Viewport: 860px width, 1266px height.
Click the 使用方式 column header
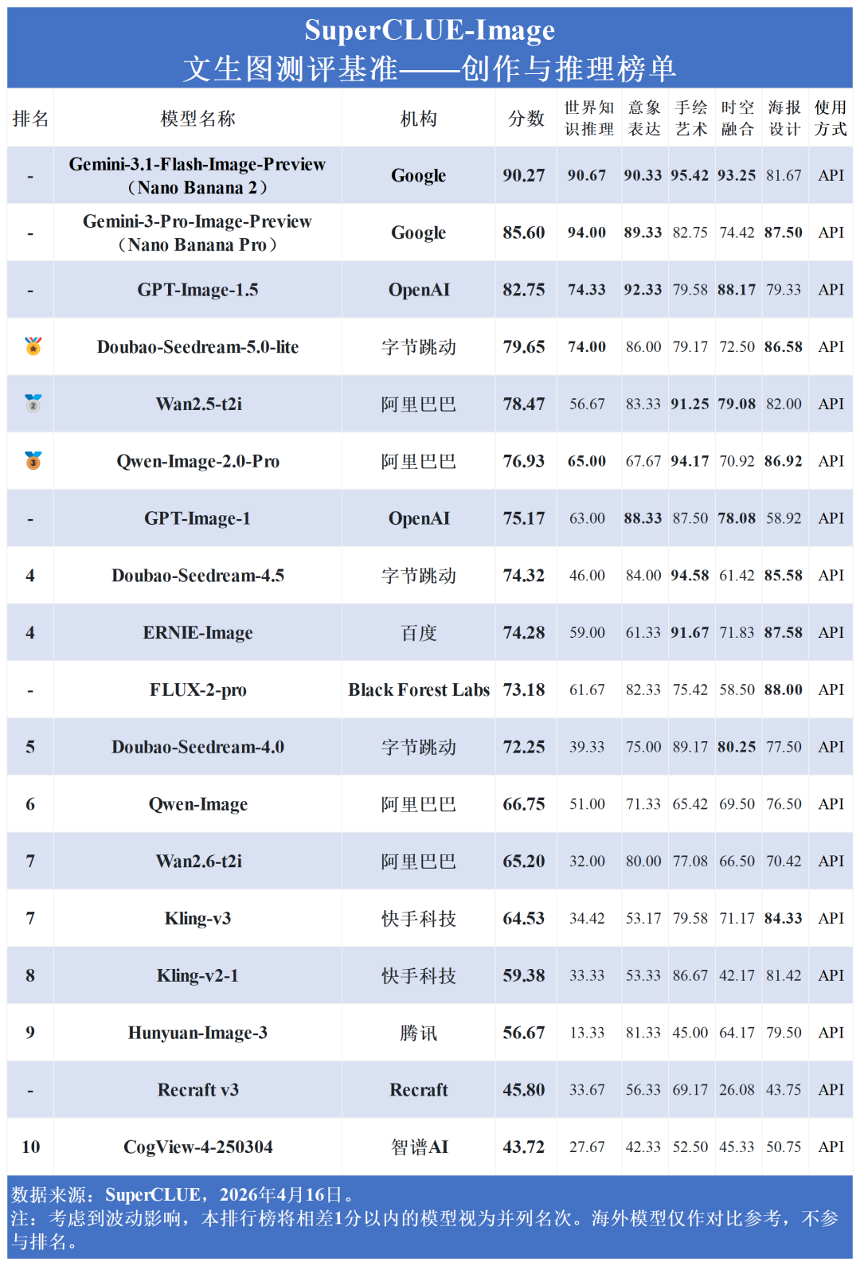pos(831,118)
